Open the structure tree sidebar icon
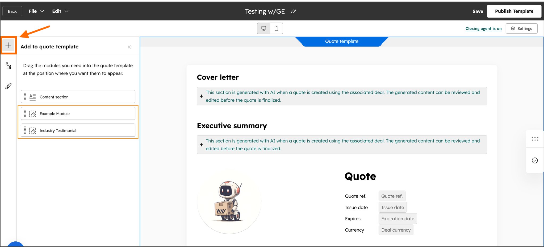This screenshot has width=544, height=247. pos(8,66)
